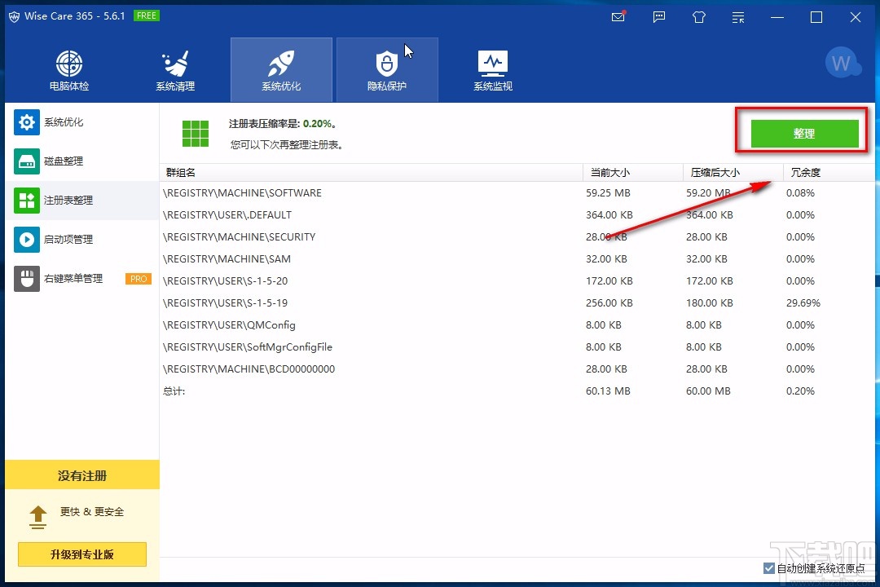Open 启动项管理 startup manager in sidebar
880x587 pixels.
pos(82,240)
